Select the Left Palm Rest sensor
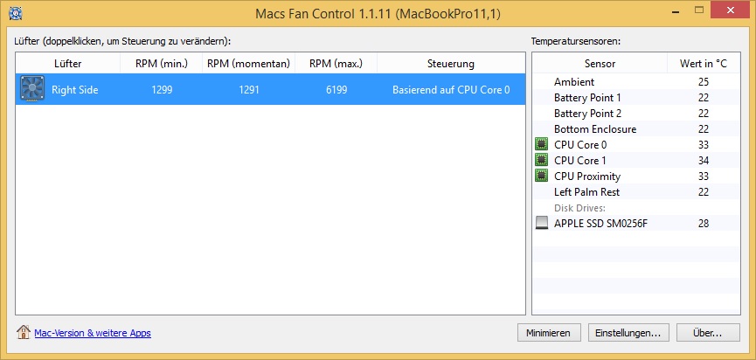Screen dimensions: 756x360 pos(586,192)
